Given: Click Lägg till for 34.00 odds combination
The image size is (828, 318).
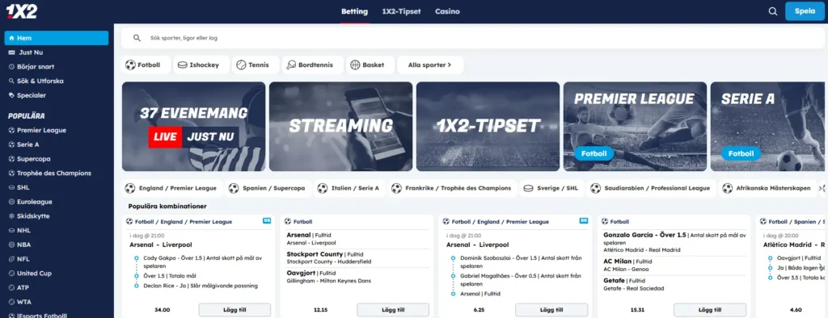Looking at the screenshot, I should [234, 310].
